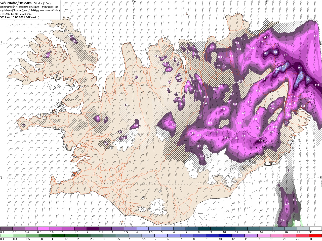322x241 pixels.
Task: Select the darkest purple swatch between 2 and 2.5
Action: [x=93, y=229]
